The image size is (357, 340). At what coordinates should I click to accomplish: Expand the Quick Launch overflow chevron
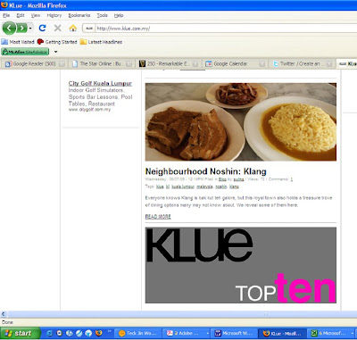point(109,331)
